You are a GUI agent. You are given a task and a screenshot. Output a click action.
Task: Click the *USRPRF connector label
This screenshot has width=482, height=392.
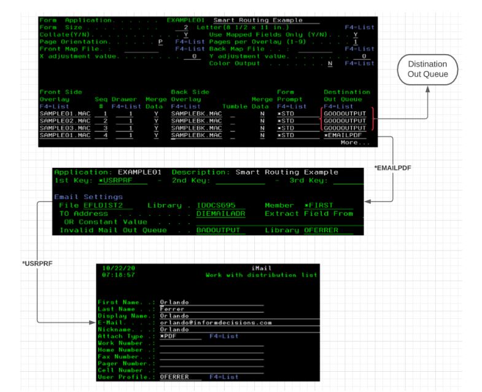tap(37, 264)
